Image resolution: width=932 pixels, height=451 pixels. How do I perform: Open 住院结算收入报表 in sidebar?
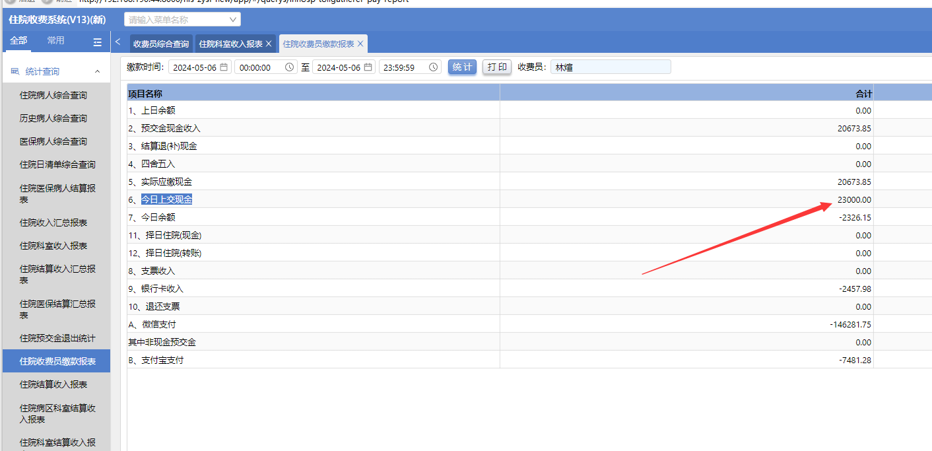tap(55, 384)
